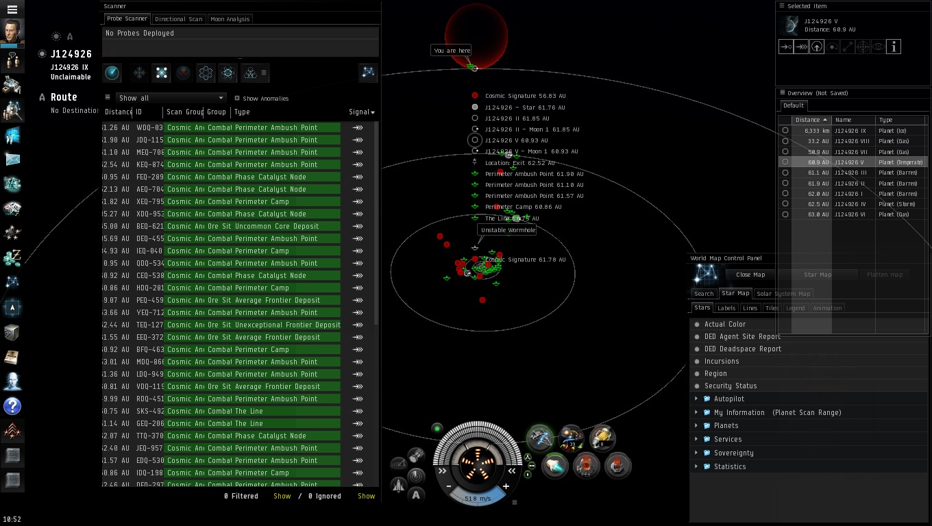
Task: Click the Destroy Active Probes red X icon
Action: (183, 73)
